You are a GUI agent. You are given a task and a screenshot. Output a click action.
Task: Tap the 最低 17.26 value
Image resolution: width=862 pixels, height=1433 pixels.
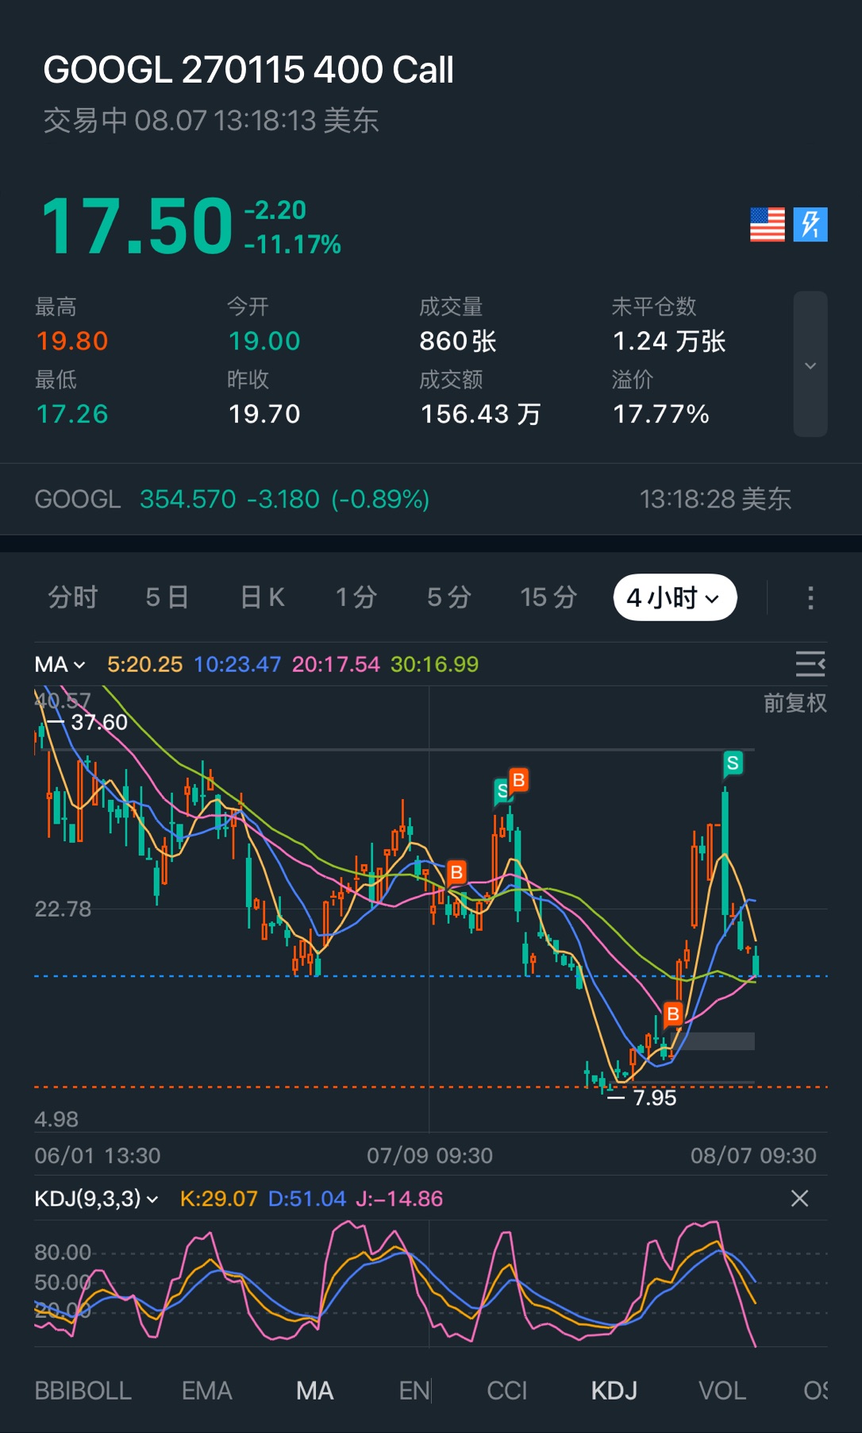[x=72, y=414]
